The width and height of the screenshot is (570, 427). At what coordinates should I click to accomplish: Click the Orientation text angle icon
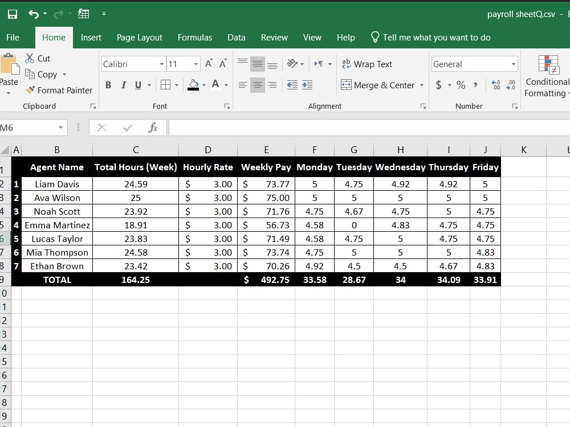(x=292, y=64)
